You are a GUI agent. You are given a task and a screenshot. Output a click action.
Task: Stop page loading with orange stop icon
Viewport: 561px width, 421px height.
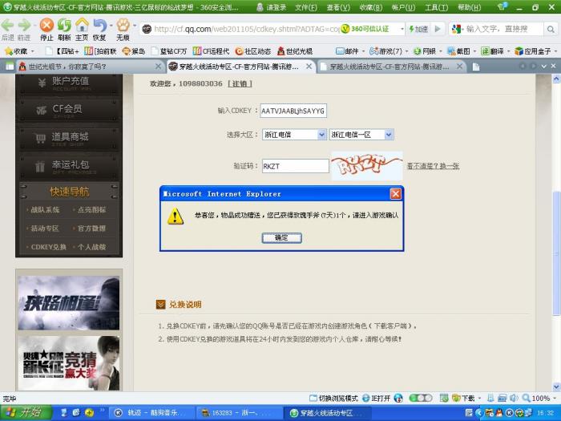point(46,25)
